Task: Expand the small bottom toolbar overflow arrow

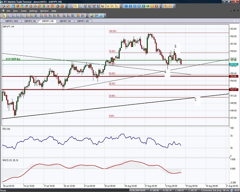Action: [x=105, y=17]
